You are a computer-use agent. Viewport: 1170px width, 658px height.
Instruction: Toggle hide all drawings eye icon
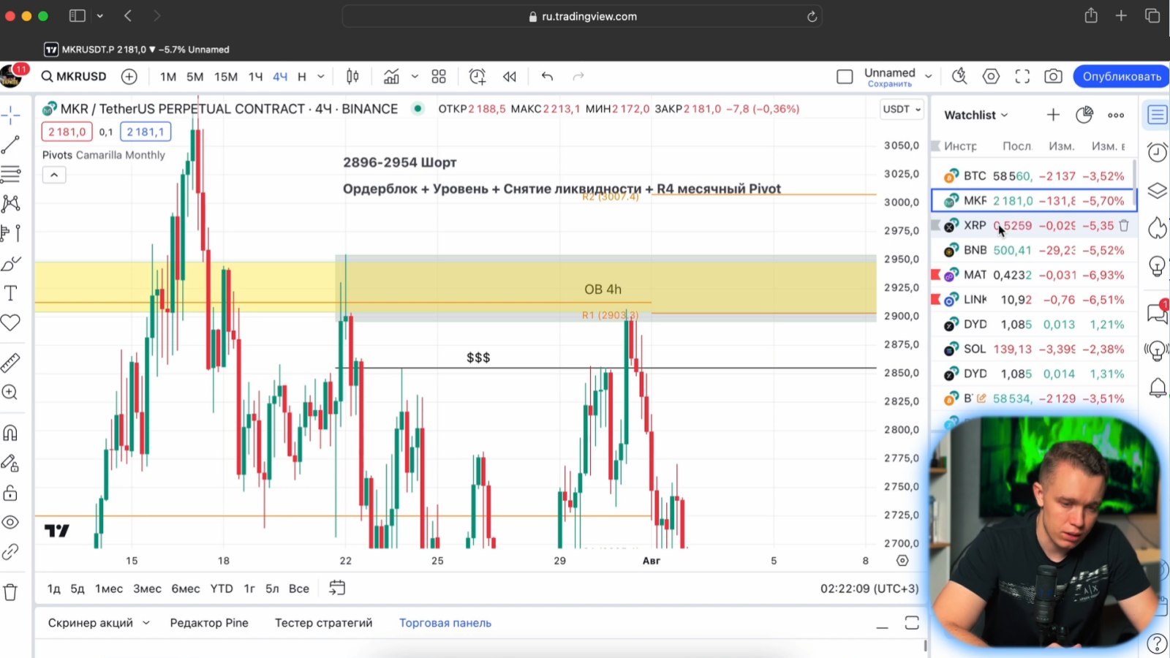(x=11, y=522)
